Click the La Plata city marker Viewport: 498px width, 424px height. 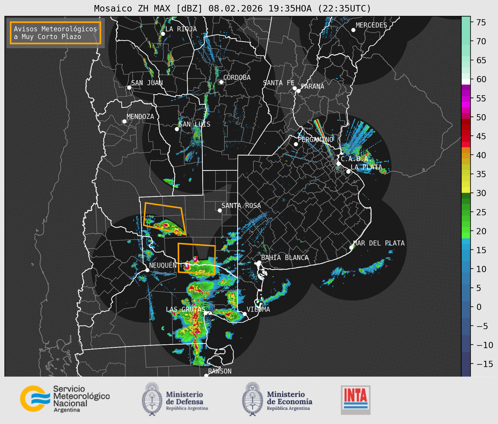click(348, 172)
